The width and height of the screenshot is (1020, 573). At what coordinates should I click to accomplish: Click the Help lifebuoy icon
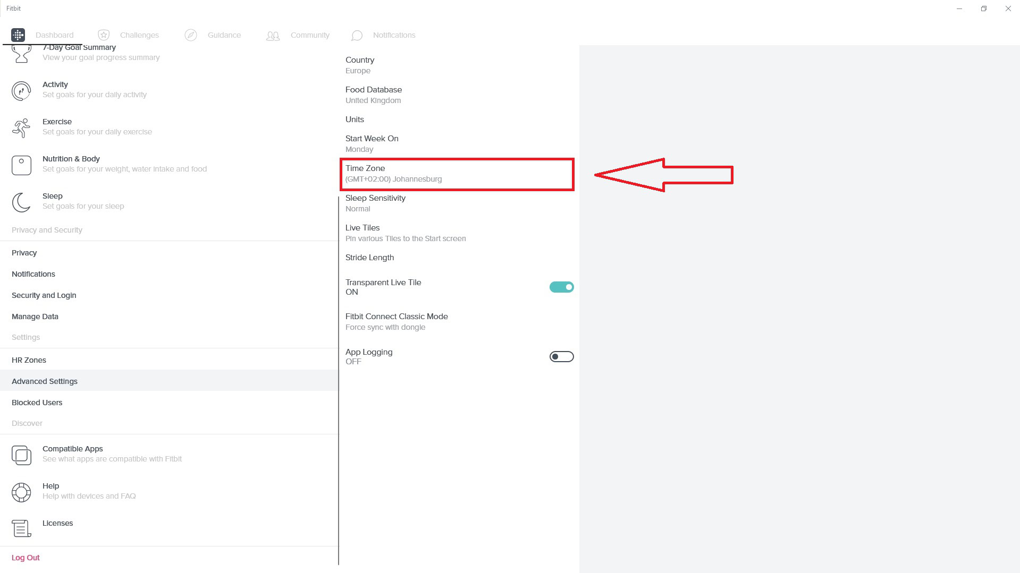[x=21, y=492]
